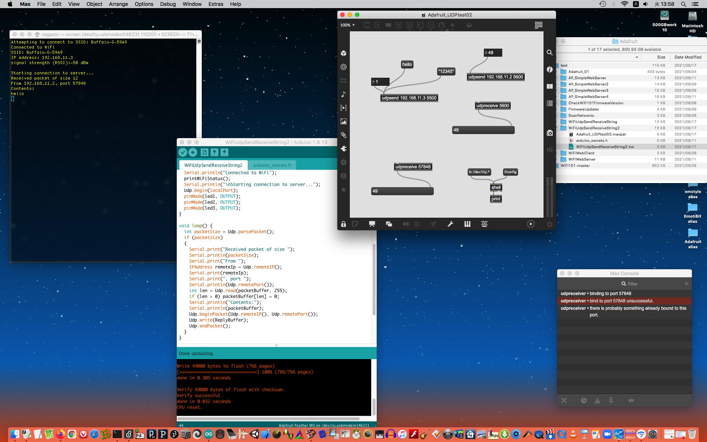
Task: Show the piano keyboard panel in Max toolbar
Action: tap(467, 224)
